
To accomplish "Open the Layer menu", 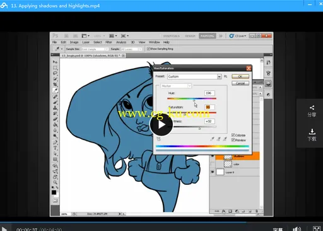I will (86, 42).
